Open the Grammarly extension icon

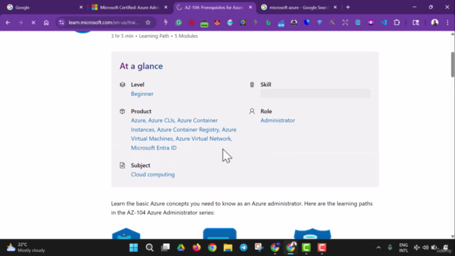pos(178,22)
